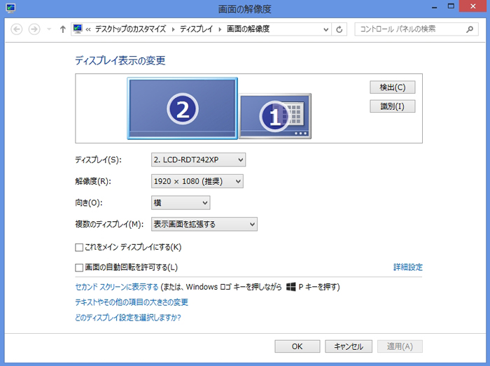Open recent locations dropdown arrow
The image size is (490, 366).
(x=49, y=29)
